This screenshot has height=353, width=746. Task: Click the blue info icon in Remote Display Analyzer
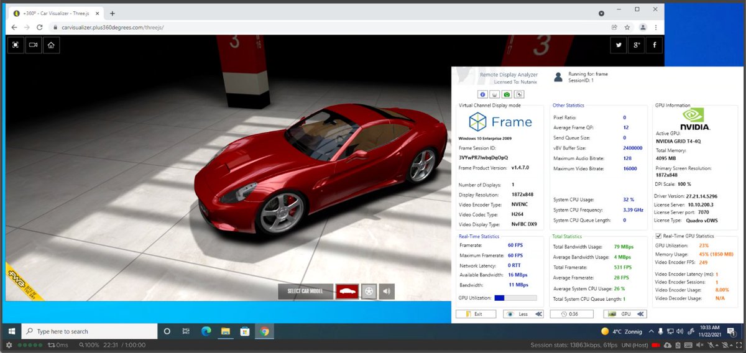coord(482,94)
